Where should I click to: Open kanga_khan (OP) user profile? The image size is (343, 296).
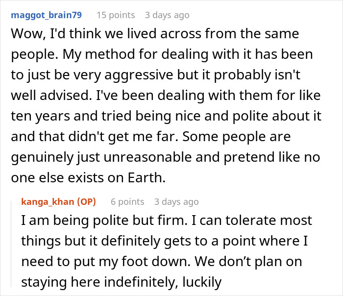[59, 202]
